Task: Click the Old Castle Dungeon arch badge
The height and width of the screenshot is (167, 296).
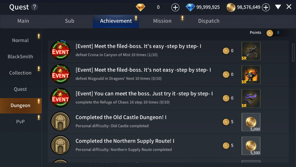Action: pyautogui.click(x=60, y=122)
